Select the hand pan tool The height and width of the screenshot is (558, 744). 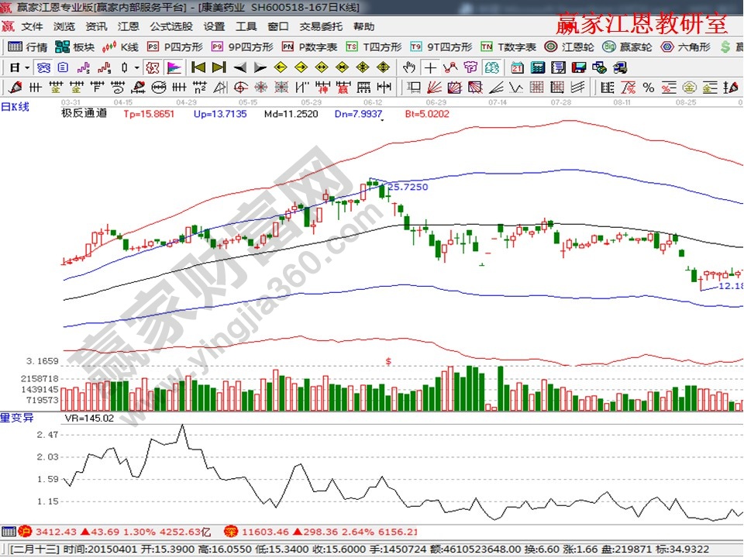[411, 67]
